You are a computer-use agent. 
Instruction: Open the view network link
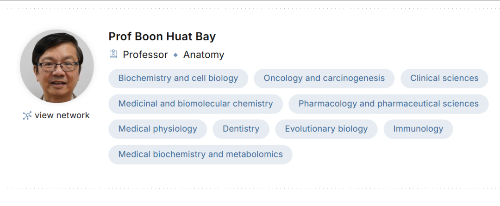pyautogui.click(x=62, y=115)
